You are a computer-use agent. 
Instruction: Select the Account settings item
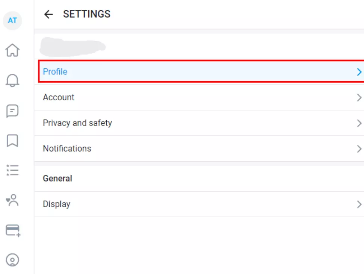click(199, 97)
